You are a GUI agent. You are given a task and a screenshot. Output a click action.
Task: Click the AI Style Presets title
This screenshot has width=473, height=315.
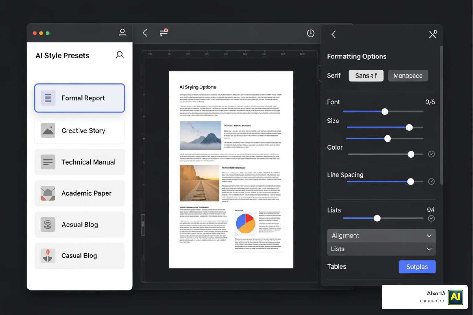point(62,56)
